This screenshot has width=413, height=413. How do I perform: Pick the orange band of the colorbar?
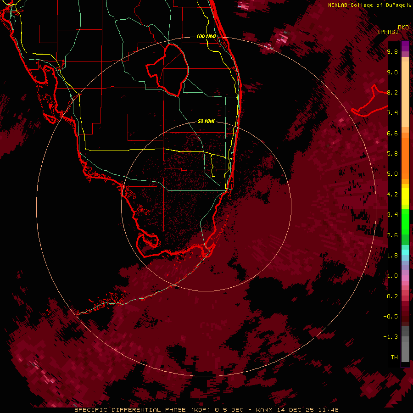(x=405, y=159)
